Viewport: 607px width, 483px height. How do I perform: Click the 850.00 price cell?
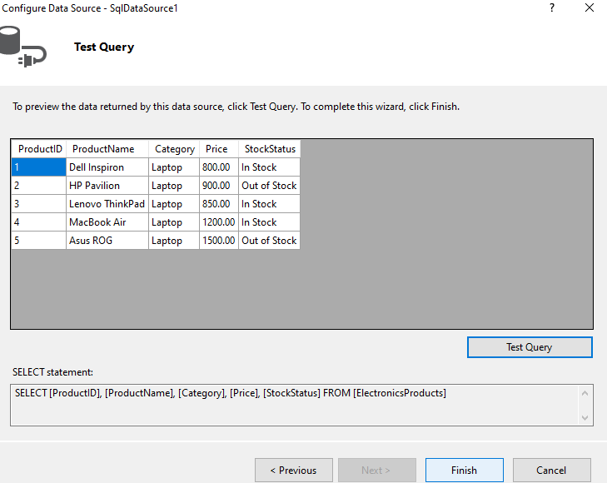pos(219,203)
